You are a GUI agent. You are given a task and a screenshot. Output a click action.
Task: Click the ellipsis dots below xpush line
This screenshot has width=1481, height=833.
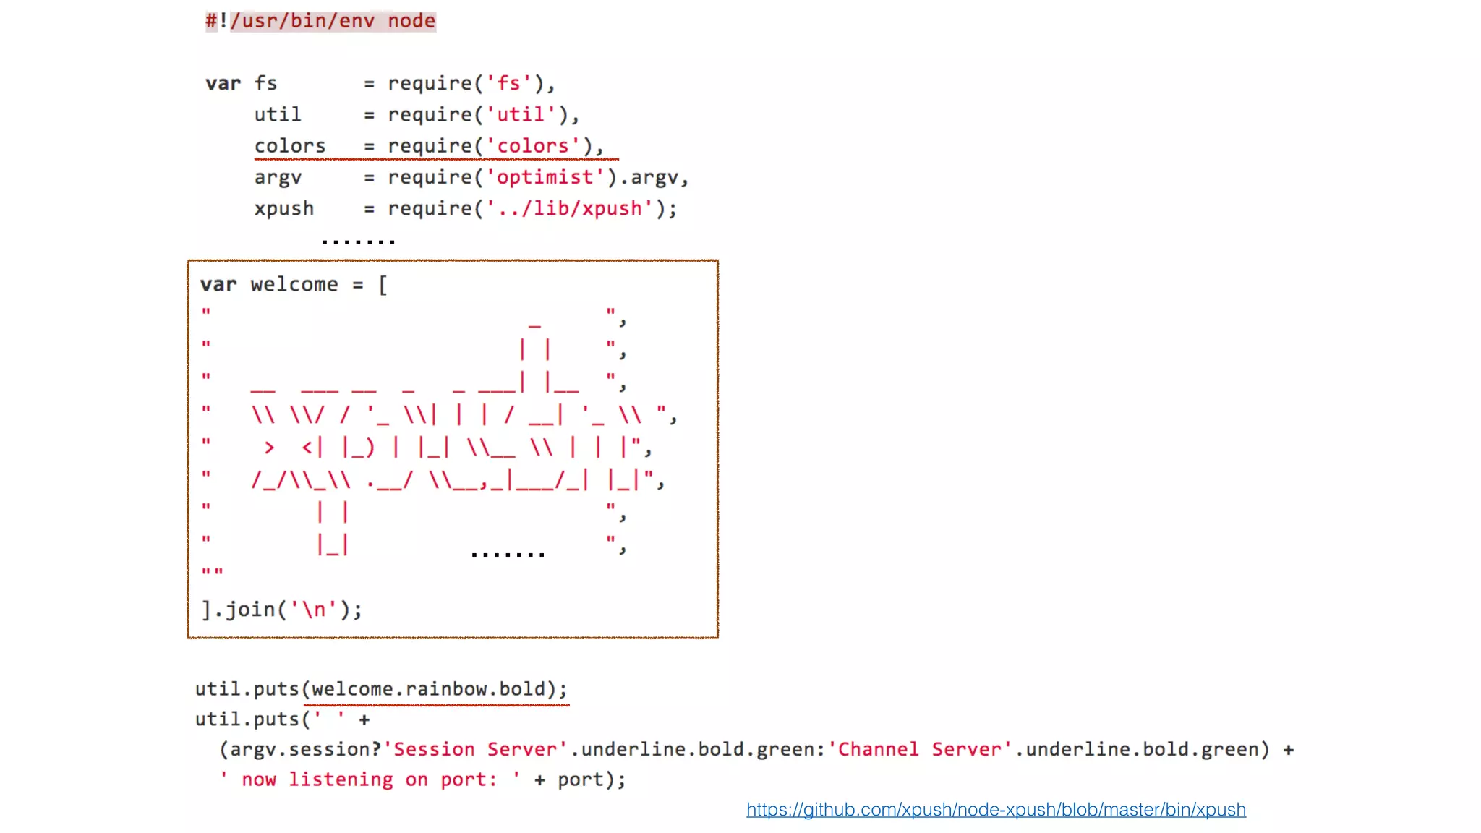tap(358, 242)
